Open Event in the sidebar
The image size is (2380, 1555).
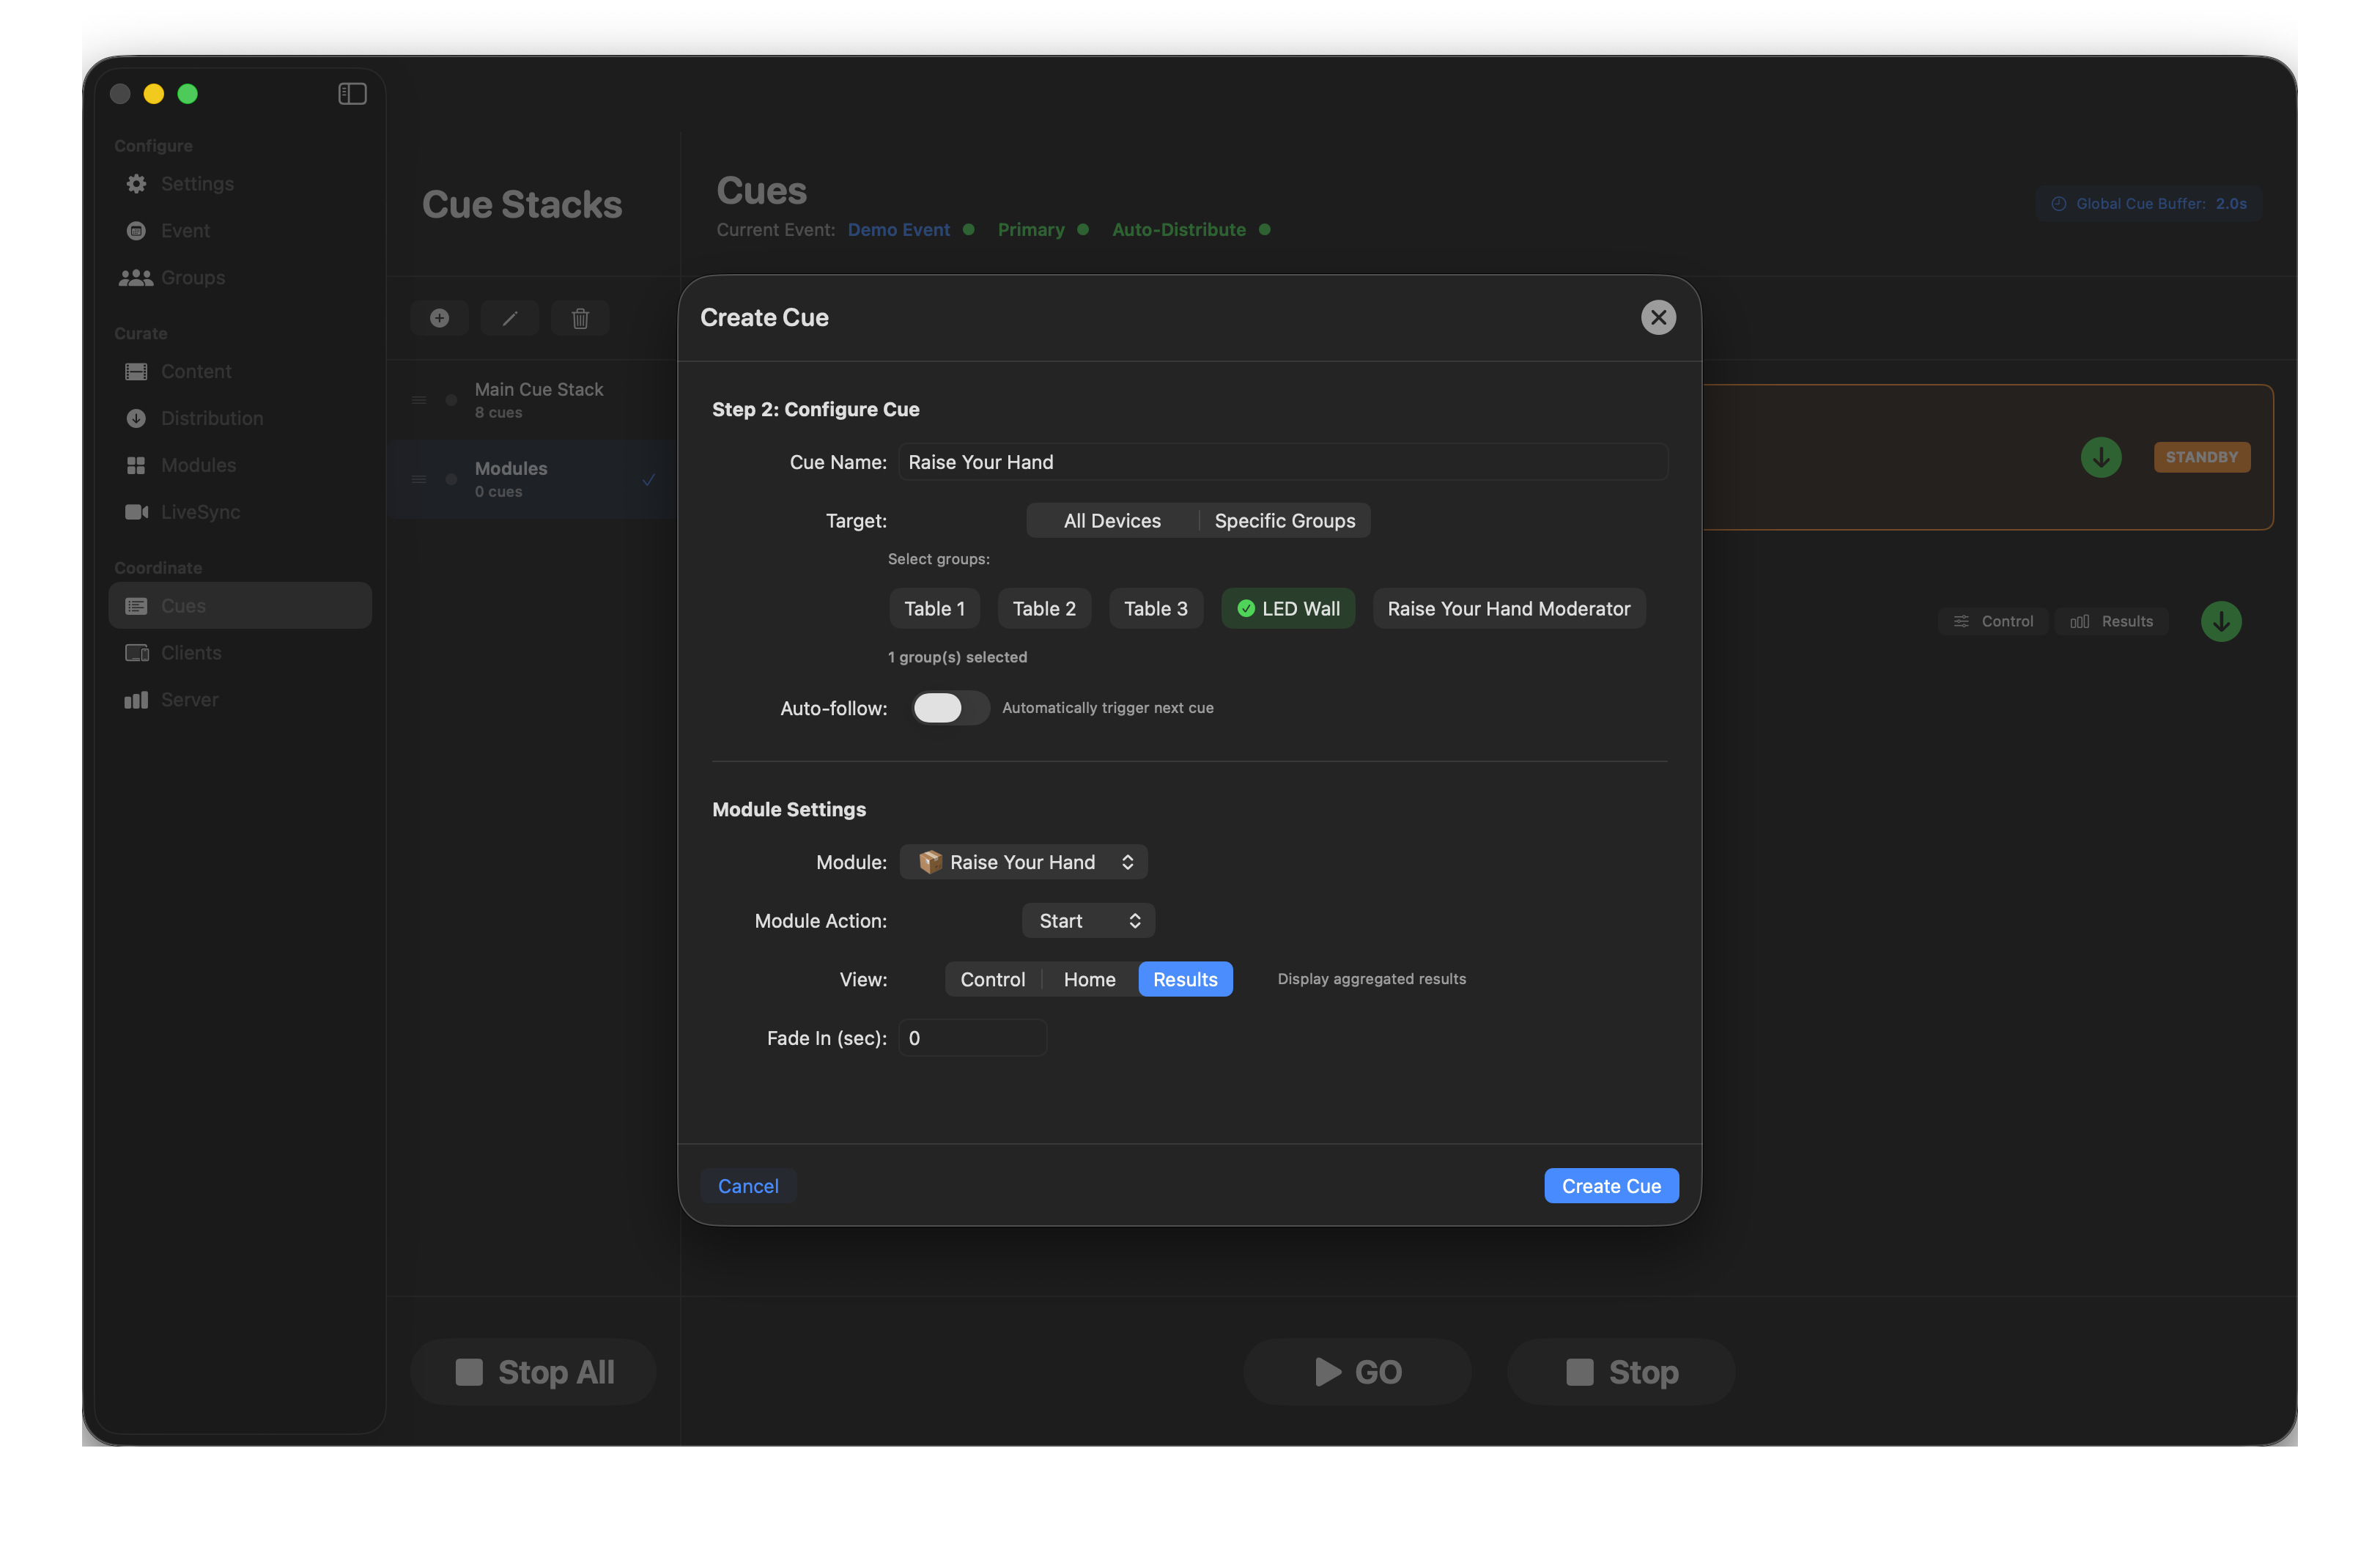tap(240, 231)
